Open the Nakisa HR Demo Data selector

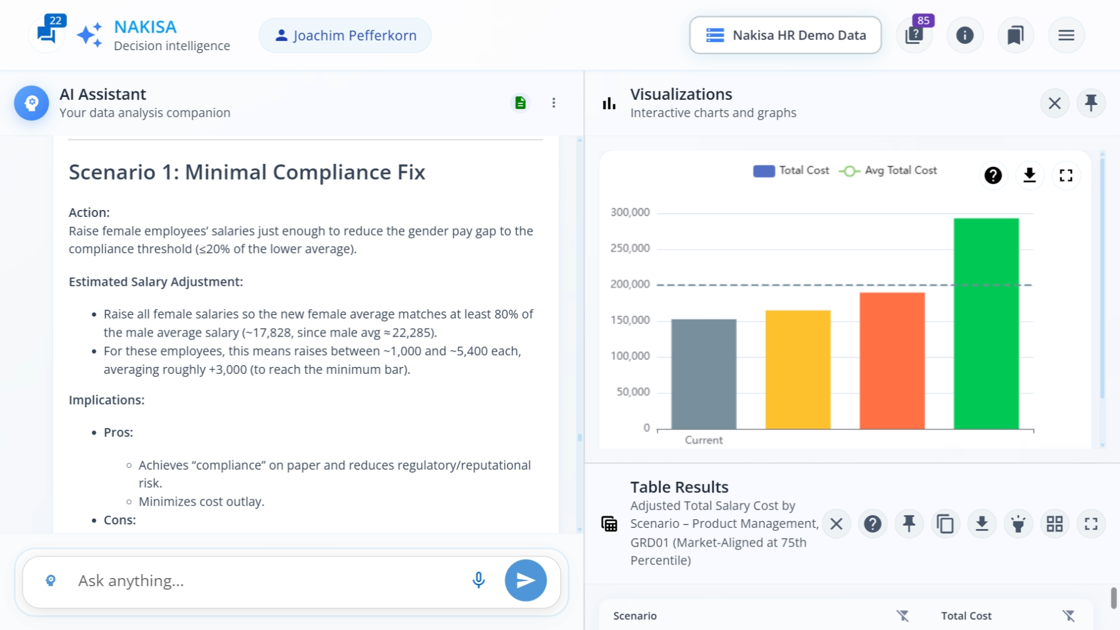tap(785, 35)
